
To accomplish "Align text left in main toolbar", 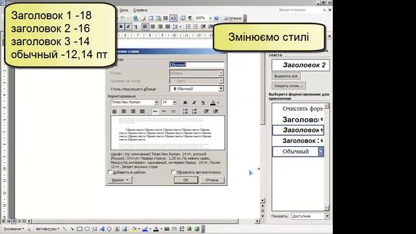I will click(x=145, y=27).
